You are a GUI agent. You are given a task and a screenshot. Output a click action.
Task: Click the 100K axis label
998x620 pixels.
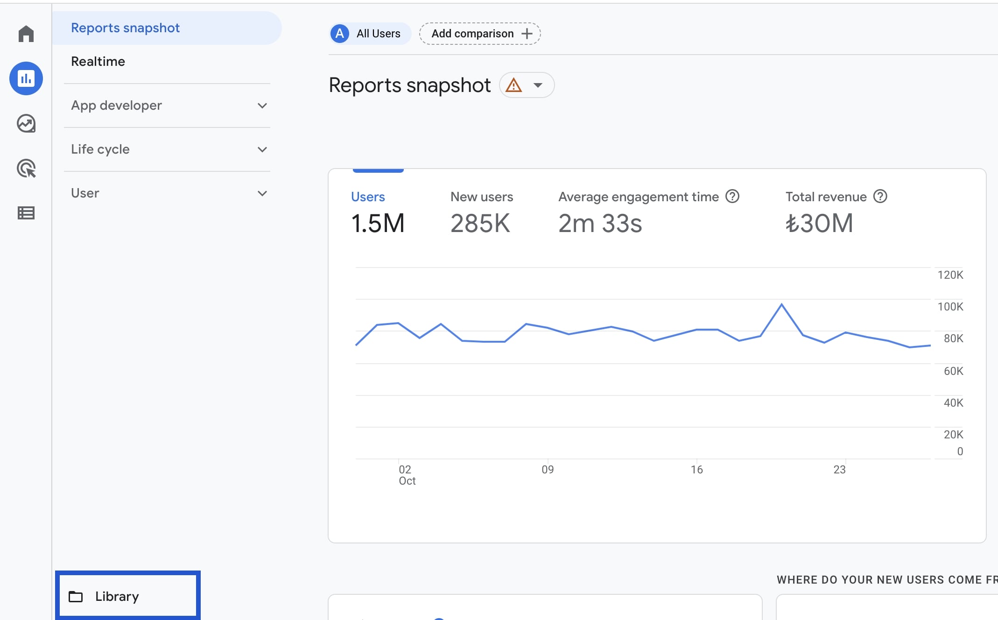tap(950, 307)
